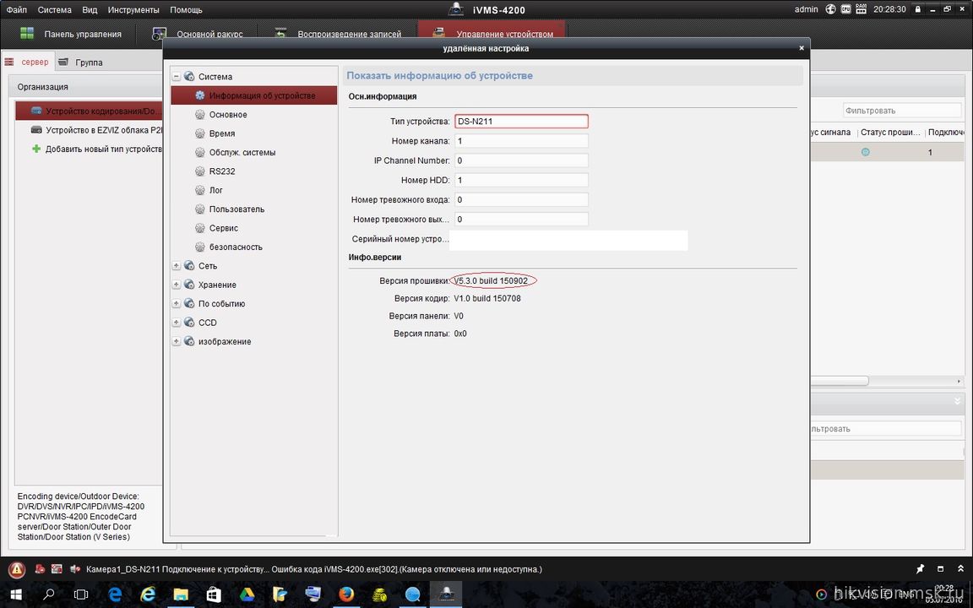The width and height of the screenshot is (973, 608).
Task: Collapse the Система tree node
Action: tap(177, 76)
